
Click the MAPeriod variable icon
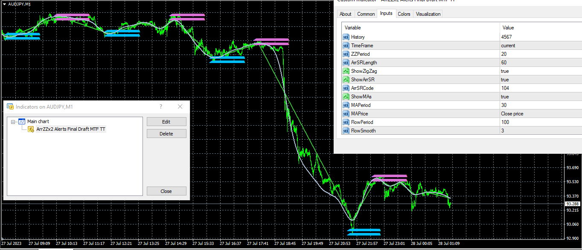(x=346, y=105)
